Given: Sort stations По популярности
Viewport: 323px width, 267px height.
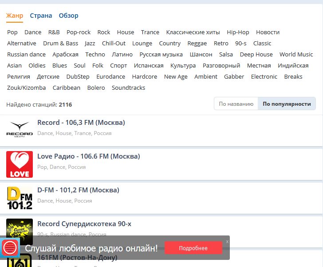Looking at the screenshot, I should (x=287, y=104).
